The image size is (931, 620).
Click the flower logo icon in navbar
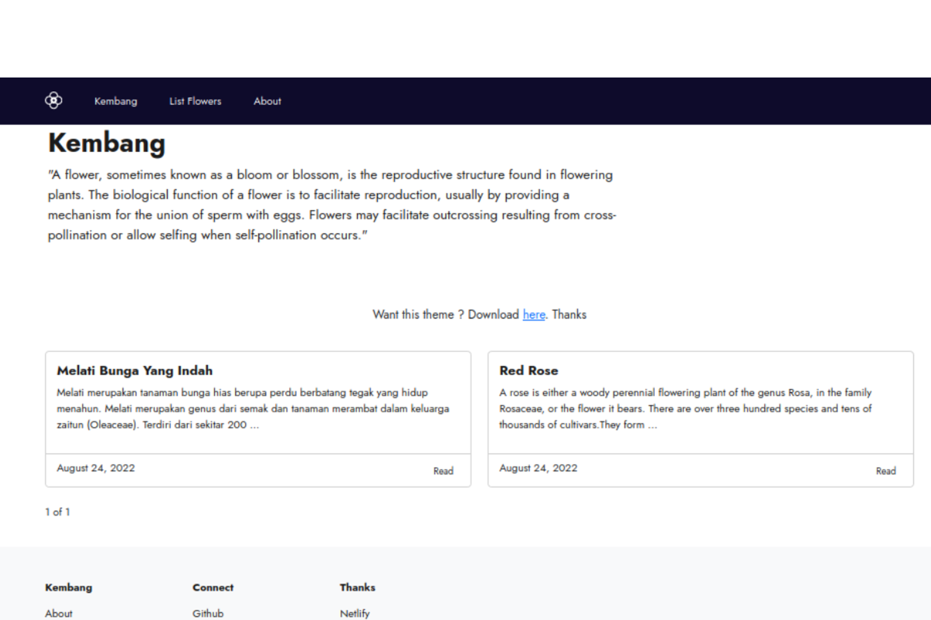(53, 100)
